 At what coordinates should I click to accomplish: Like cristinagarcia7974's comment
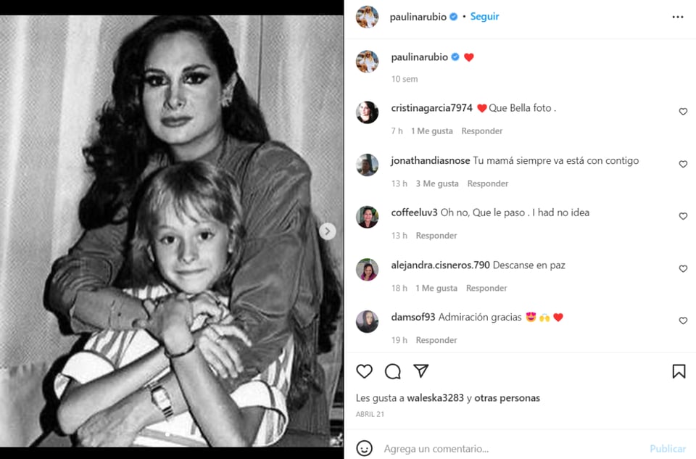(683, 112)
